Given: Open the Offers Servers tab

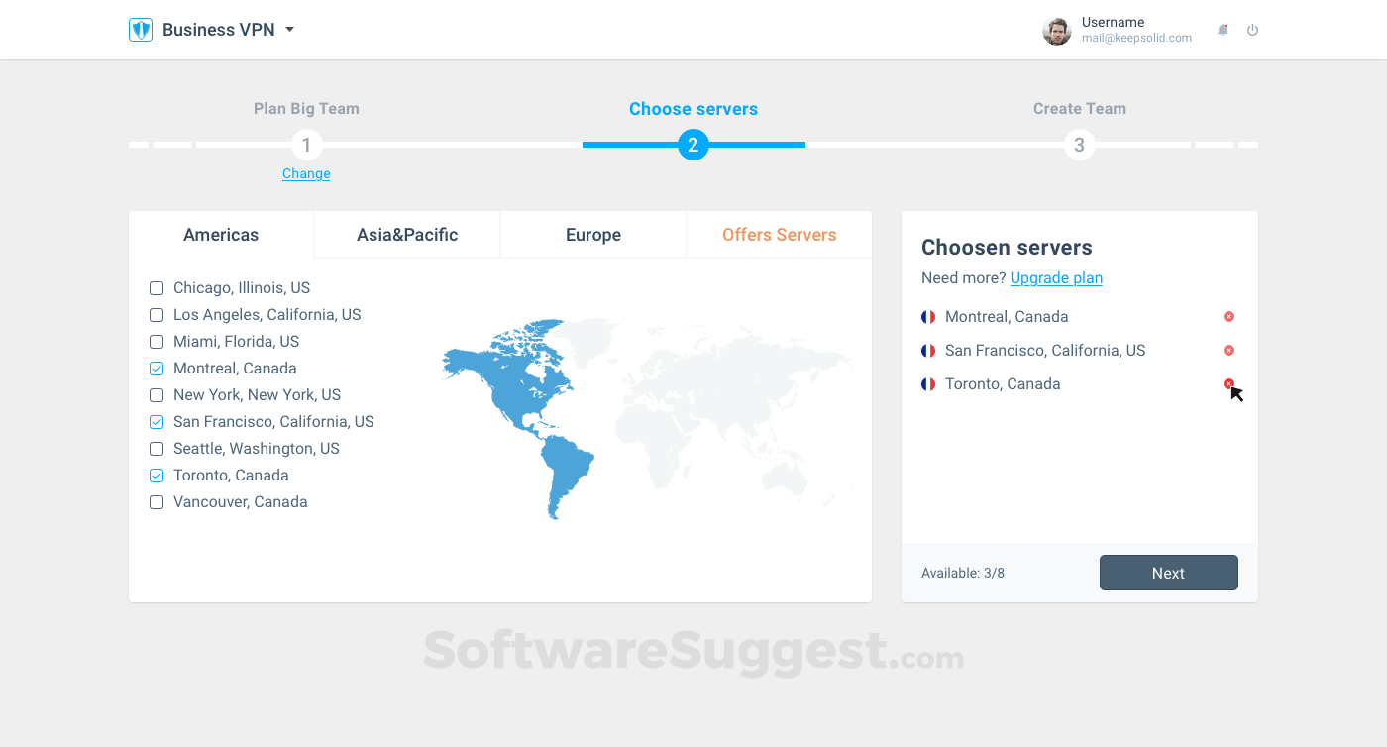Looking at the screenshot, I should coord(779,234).
